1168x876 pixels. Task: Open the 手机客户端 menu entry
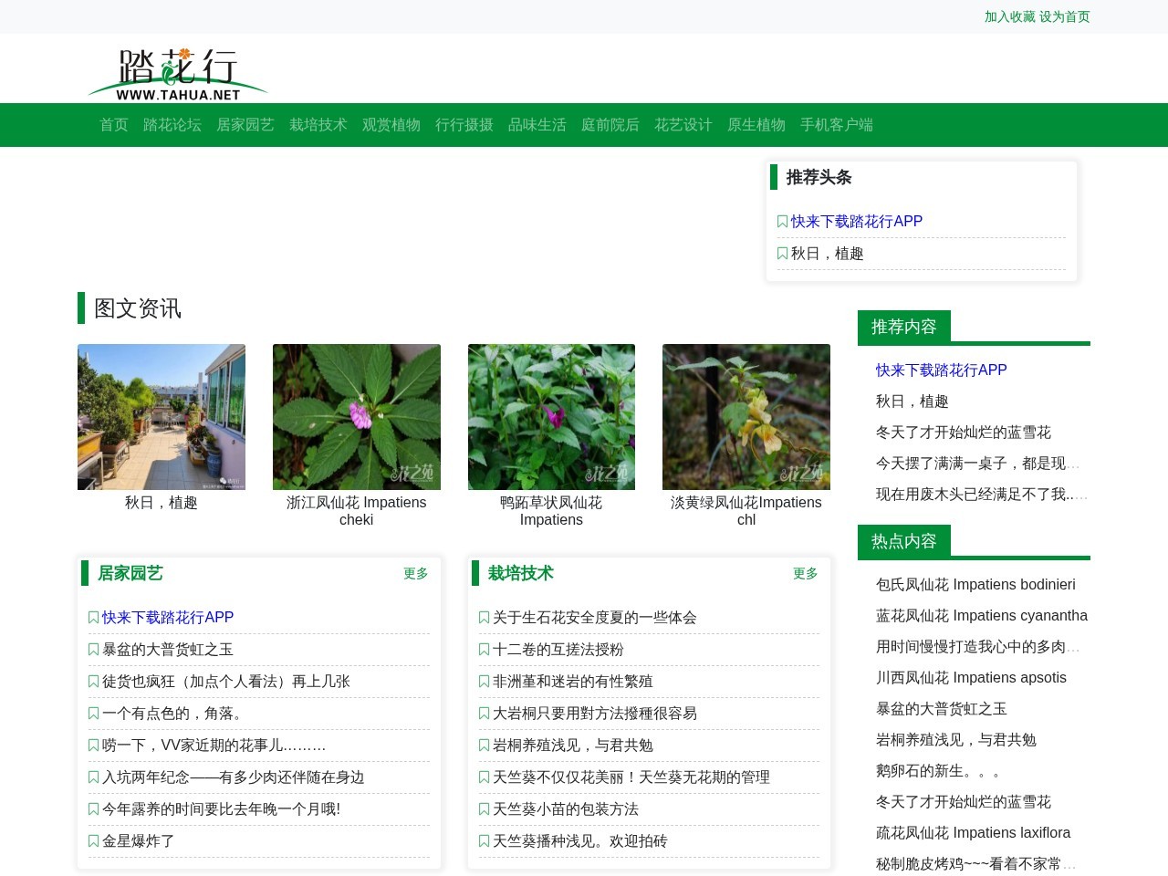836,125
